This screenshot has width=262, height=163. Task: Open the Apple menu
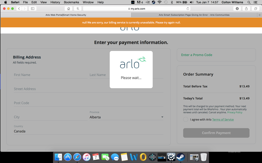6,2
